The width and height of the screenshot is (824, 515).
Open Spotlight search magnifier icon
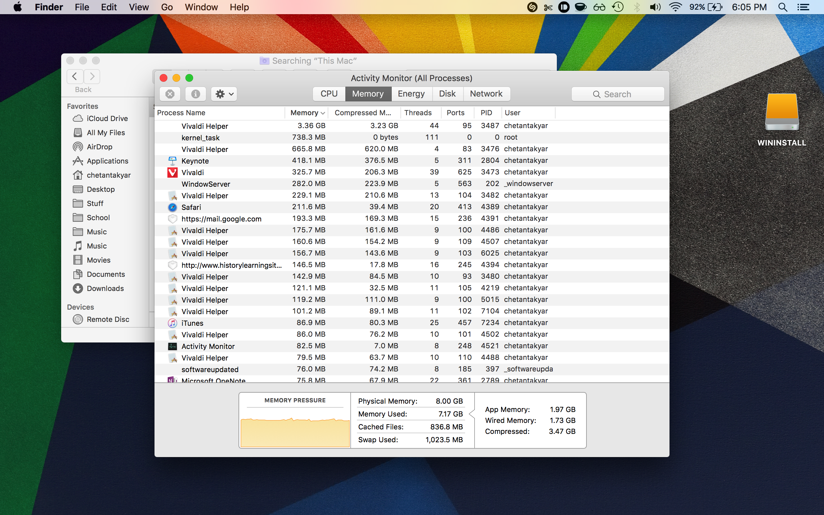(783, 7)
